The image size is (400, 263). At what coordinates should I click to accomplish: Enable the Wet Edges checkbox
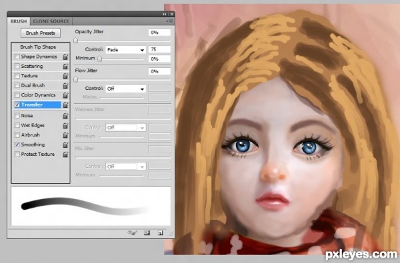[x=17, y=125]
